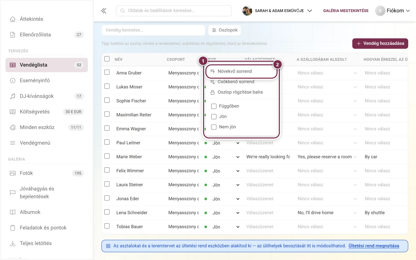This screenshot has height=260, width=416.
Task: Click Jonas Eder's Válaszüzenet field
Action: pyautogui.click(x=268, y=199)
